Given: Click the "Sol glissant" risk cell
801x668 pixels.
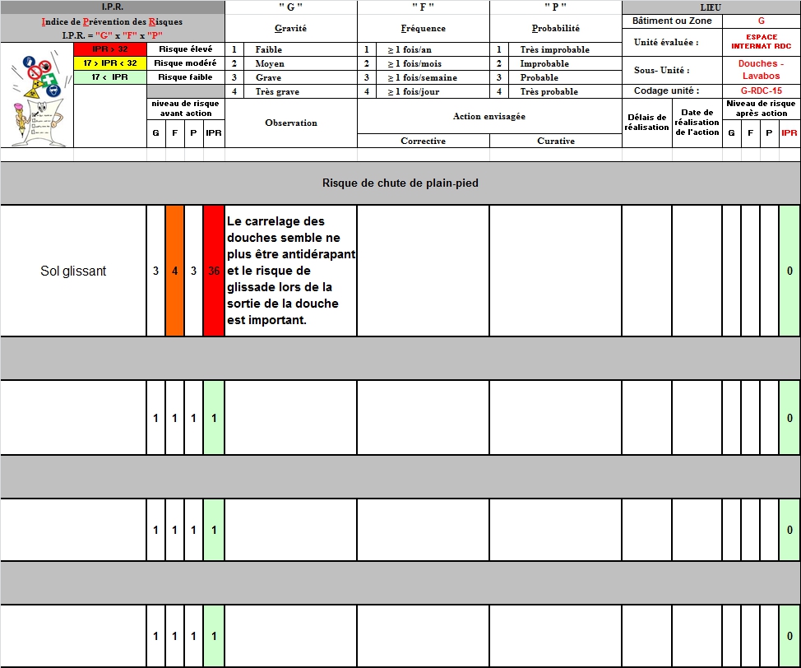Looking at the screenshot, I should click(x=73, y=271).
